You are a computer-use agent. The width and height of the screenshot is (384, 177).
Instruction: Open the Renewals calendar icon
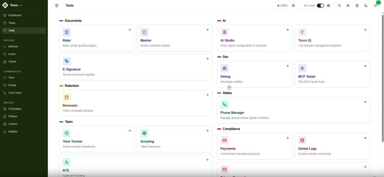tap(67, 97)
